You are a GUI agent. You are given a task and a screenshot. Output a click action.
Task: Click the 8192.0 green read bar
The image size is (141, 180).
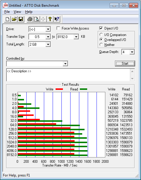[x=53, y=155]
